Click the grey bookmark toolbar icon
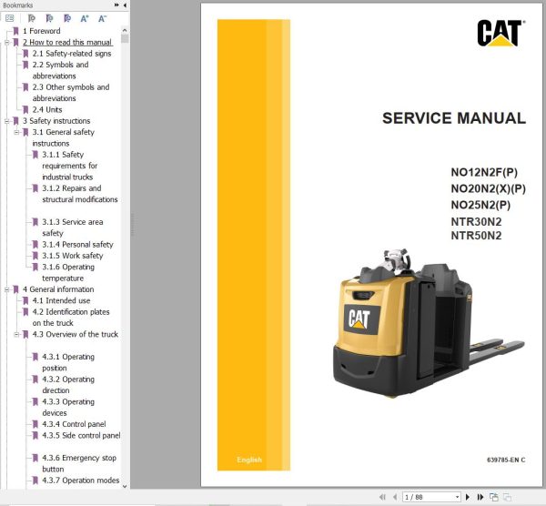Viewport: 546px width, 506px height. tap(31, 18)
